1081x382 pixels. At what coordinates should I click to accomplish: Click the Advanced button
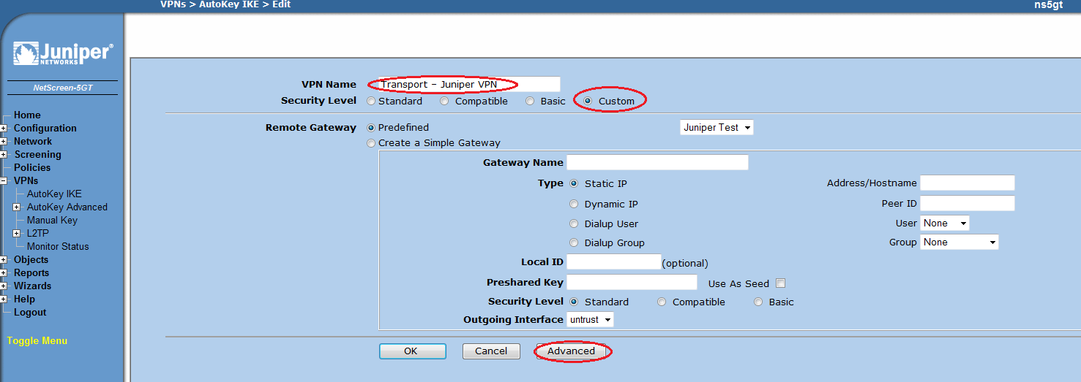click(572, 351)
